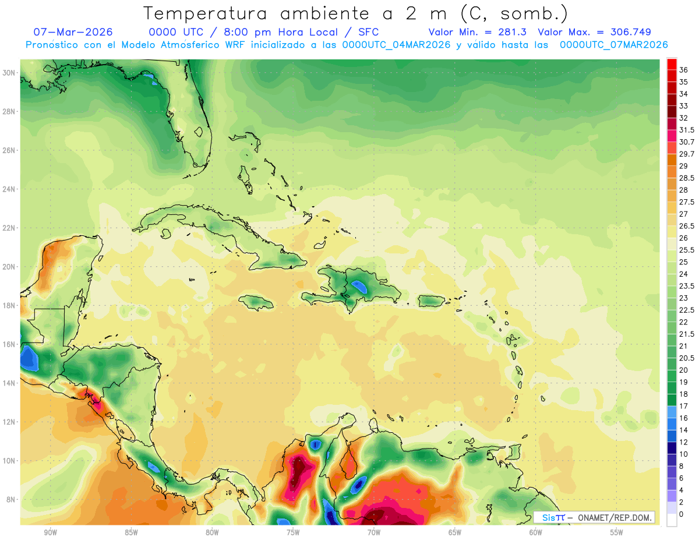The width and height of the screenshot is (699, 540).
Task: Click the '90W' longitude axis label
Action: tap(50, 532)
